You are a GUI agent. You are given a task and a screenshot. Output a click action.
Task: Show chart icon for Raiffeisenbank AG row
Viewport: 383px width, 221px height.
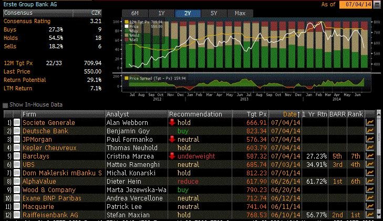370,215
